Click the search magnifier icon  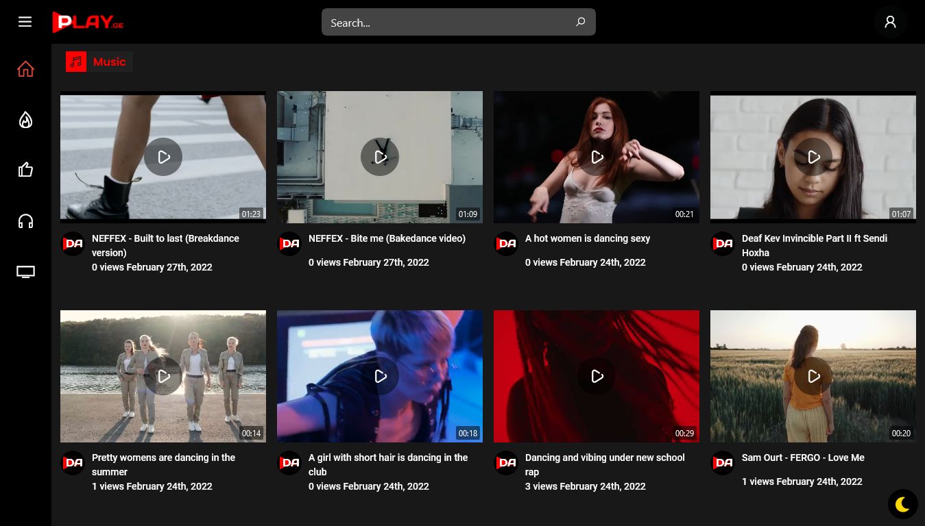pyautogui.click(x=580, y=22)
